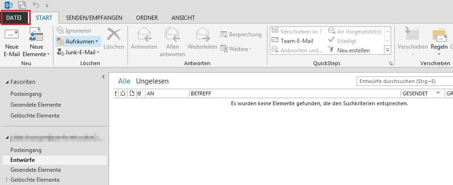Viewport: 453px width, 185px height.
Task: Collapse the Favoriten section
Action: point(7,82)
